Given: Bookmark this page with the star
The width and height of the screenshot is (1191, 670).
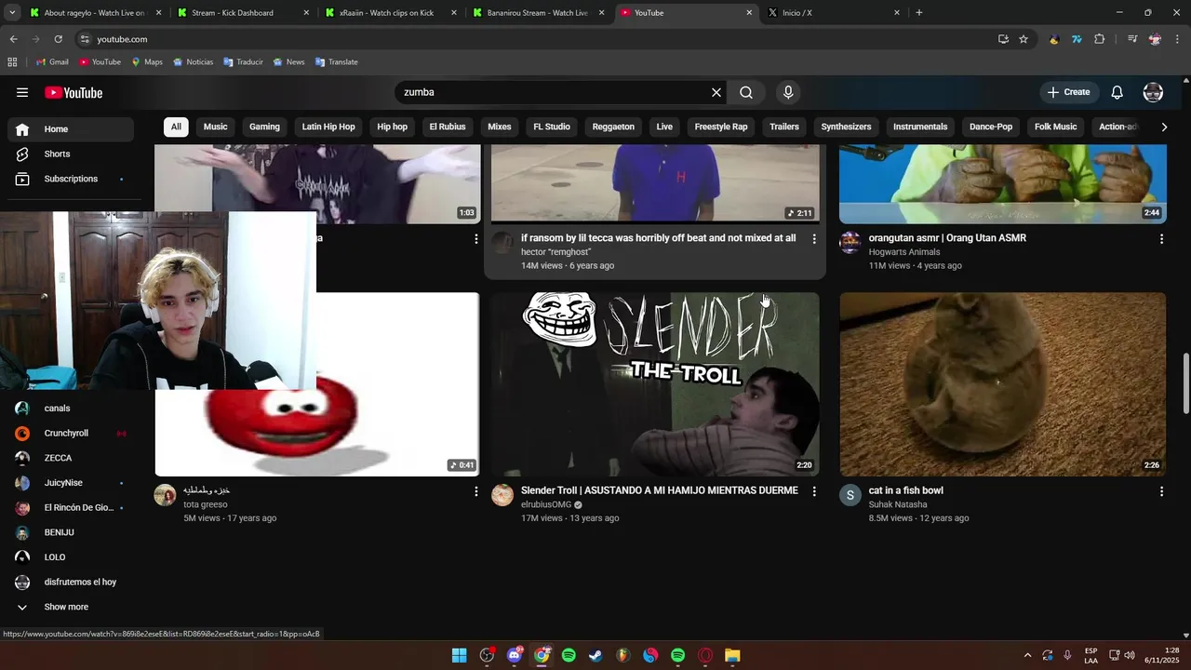Looking at the screenshot, I should click(x=1024, y=39).
